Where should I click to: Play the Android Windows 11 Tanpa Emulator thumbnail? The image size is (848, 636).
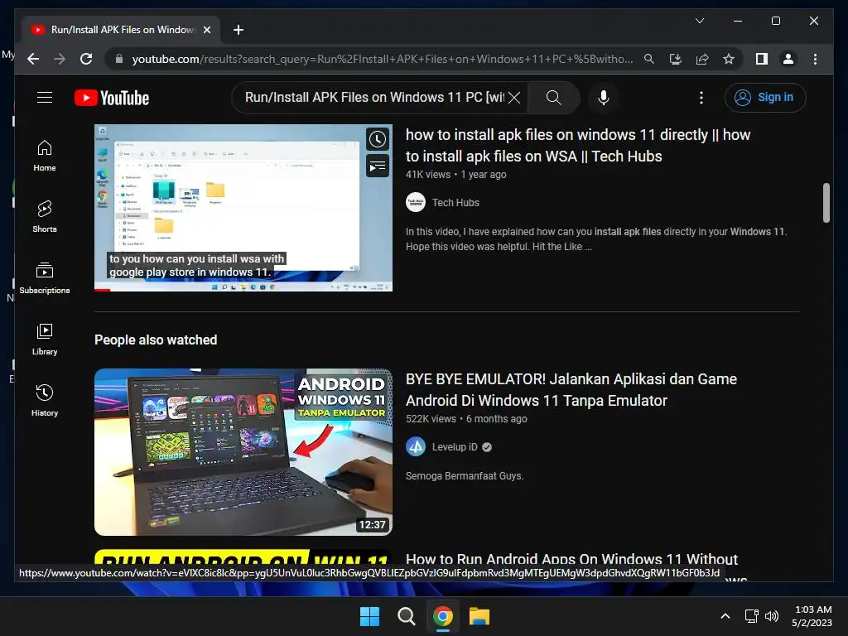(243, 452)
